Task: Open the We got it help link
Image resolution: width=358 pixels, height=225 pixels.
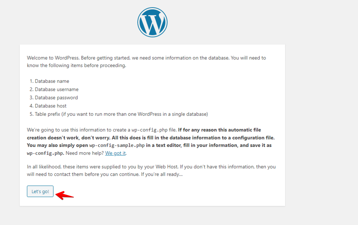Action: coord(115,153)
